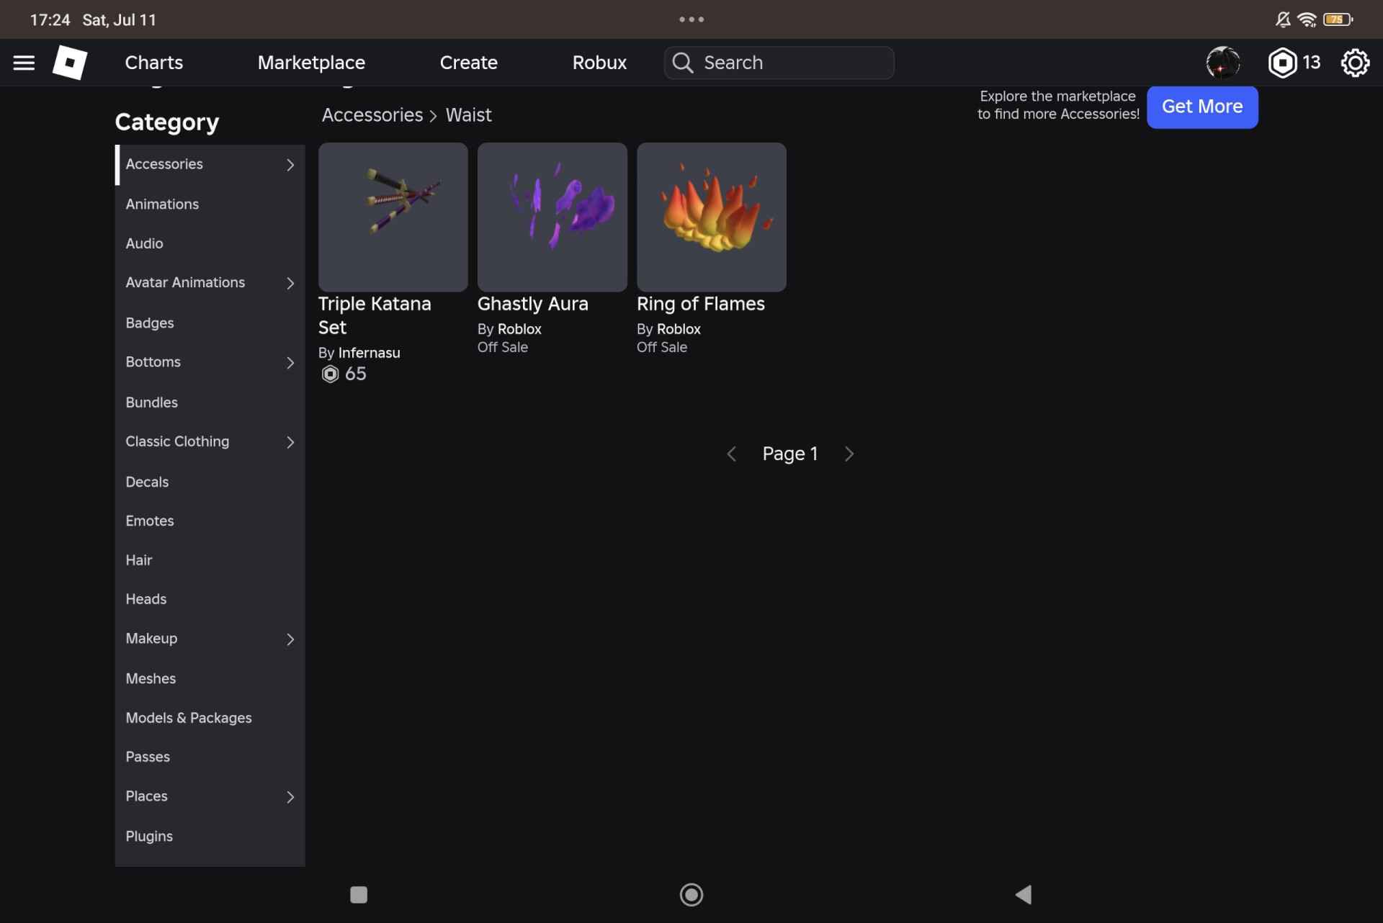The image size is (1383, 923).
Task: Click the Ring of Flames thumbnail
Action: [x=712, y=217]
